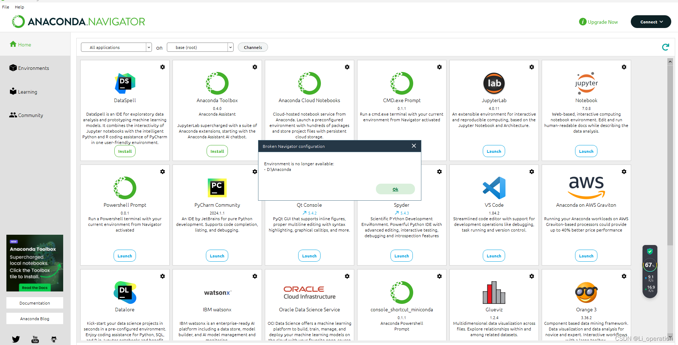Open JupyterLab tile settings gear

[532, 67]
